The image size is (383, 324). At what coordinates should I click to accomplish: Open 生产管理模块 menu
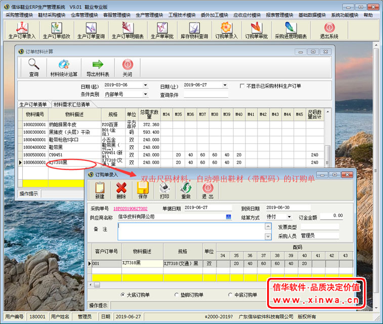pyautogui.click(x=149, y=15)
